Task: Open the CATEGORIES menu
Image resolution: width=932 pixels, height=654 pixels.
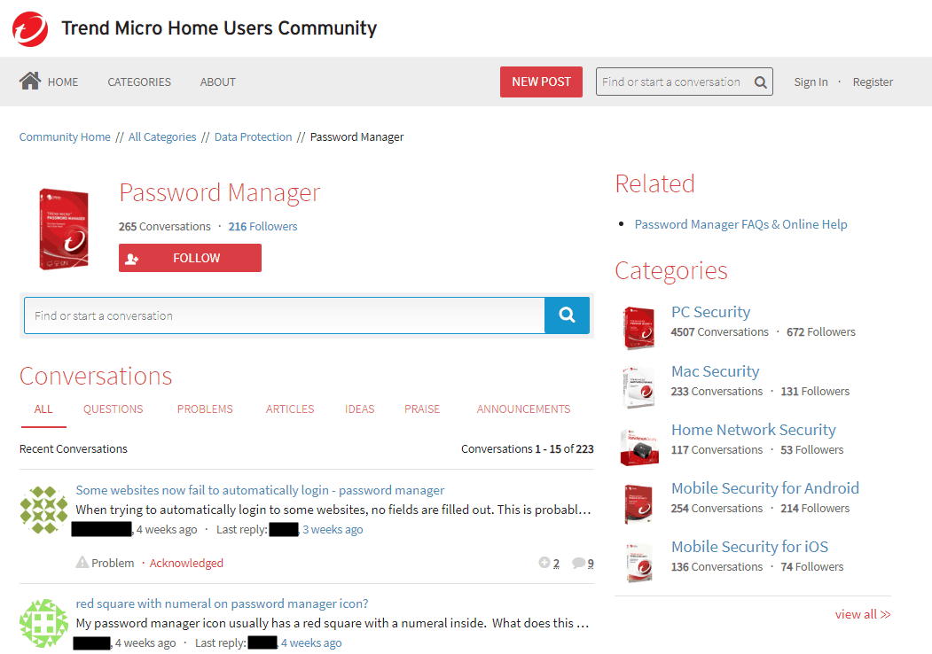Action: 138,82
